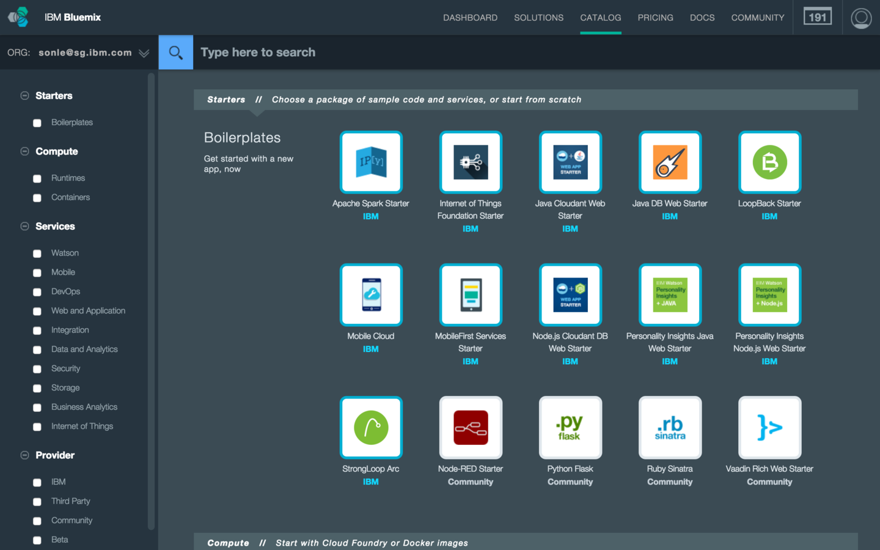880x550 pixels.
Task: Open the Apache Spark Starter boilerplate icon
Action: (371, 162)
